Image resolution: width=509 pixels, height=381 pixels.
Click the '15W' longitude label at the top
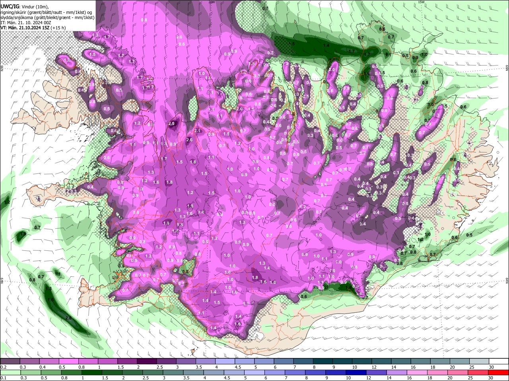coord(422,2)
